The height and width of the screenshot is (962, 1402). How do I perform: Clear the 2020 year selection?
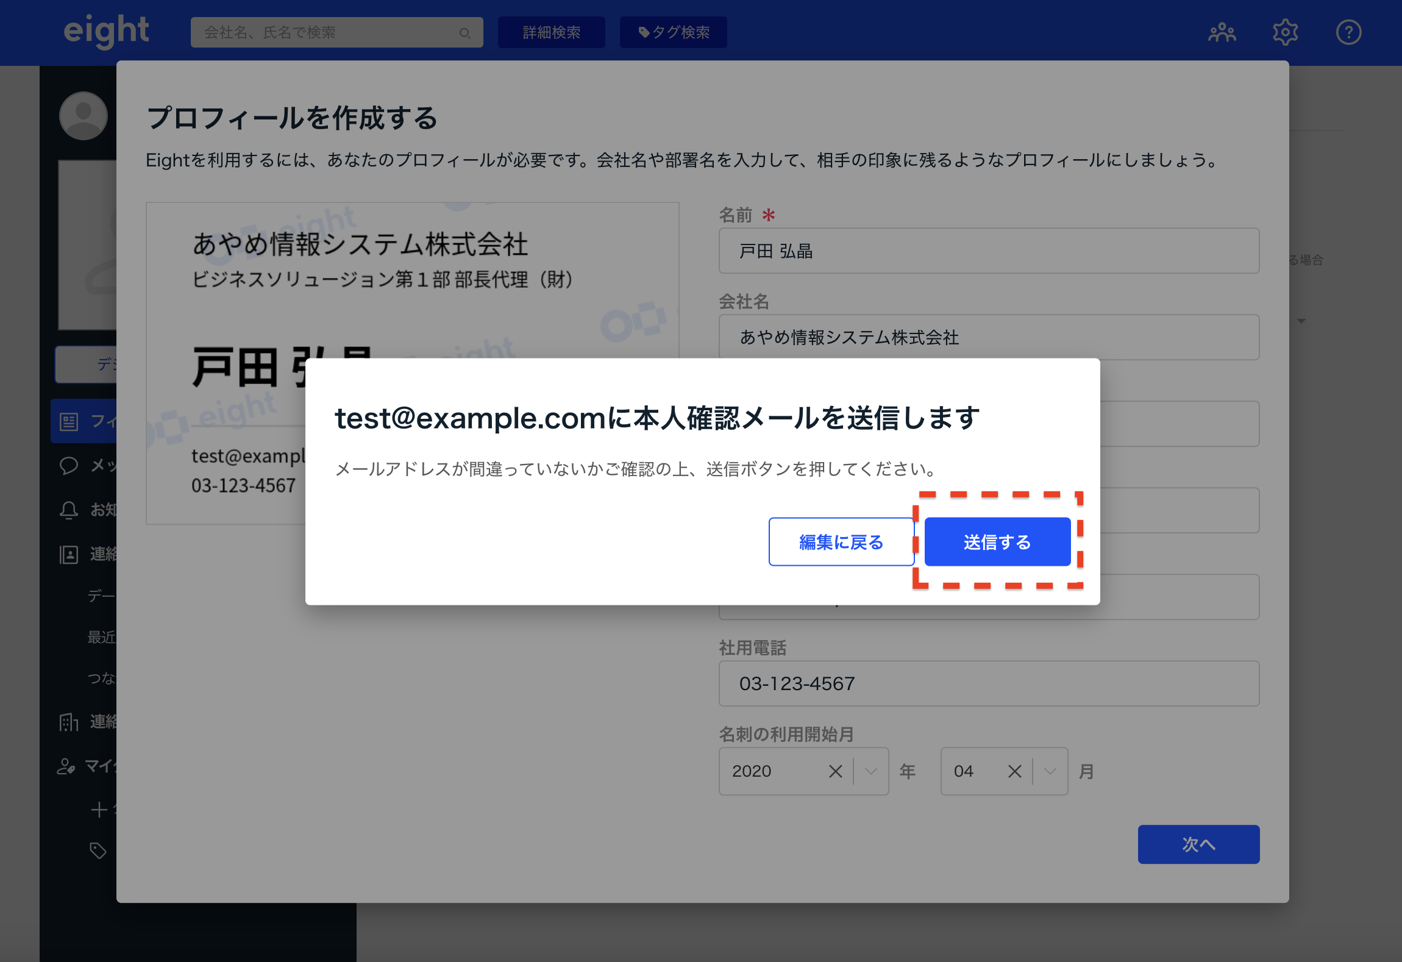836,771
